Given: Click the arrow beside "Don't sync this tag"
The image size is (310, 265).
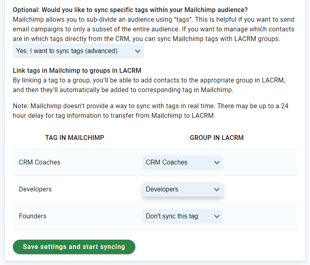Looking at the screenshot, I should click(217, 216).
